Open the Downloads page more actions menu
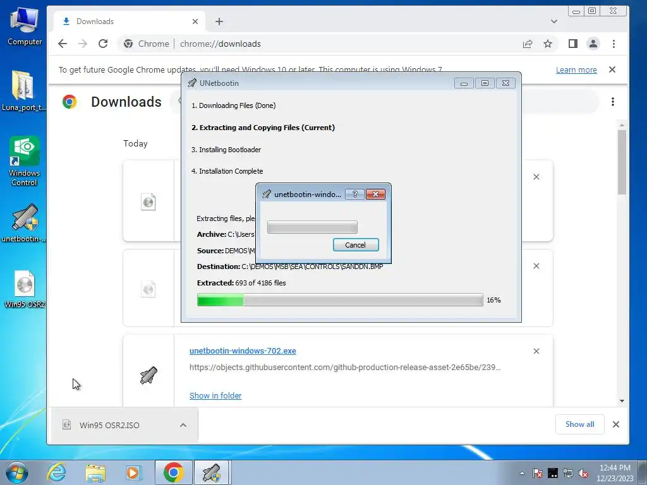Image resolution: width=647 pixels, height=485 pixels. (613, 102)
